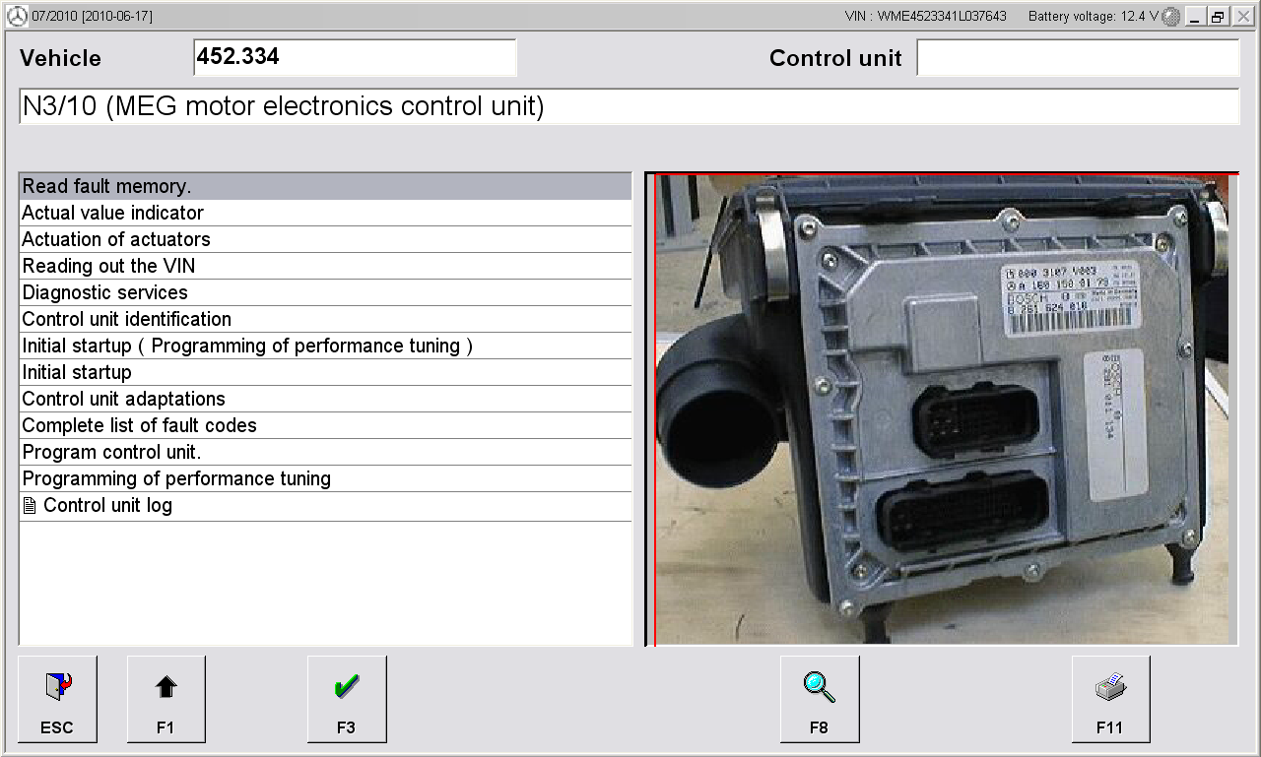Click the battery voltage status indicator icon
1261x757 pixels.
click(x=1170, y=17)
